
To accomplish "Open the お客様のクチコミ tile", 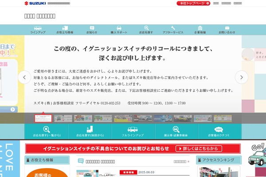I will (x=219, y=131).
